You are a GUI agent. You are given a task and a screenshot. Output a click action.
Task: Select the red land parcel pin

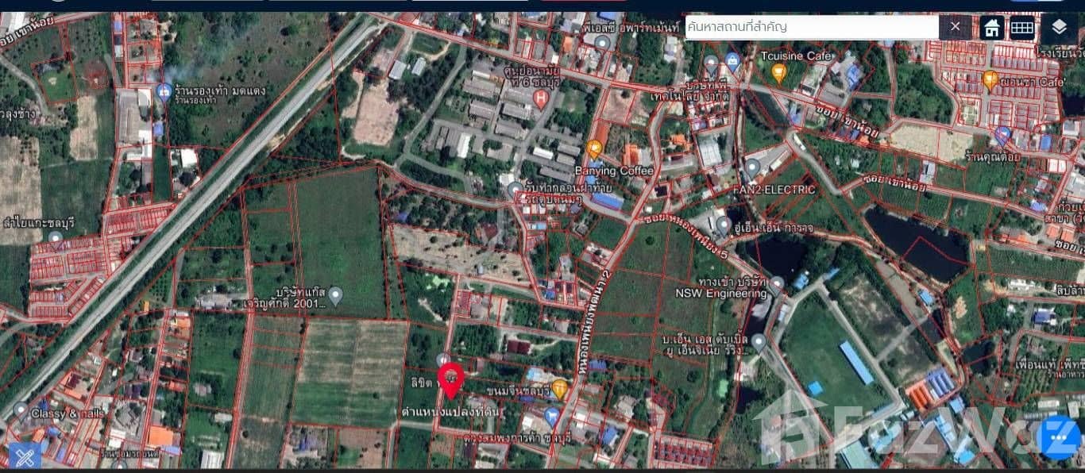451,380
